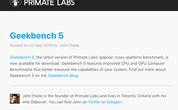This screenshot has height=110, width=178.
Task: Click the horizontal divider above author bio
Action: (92, 86)
